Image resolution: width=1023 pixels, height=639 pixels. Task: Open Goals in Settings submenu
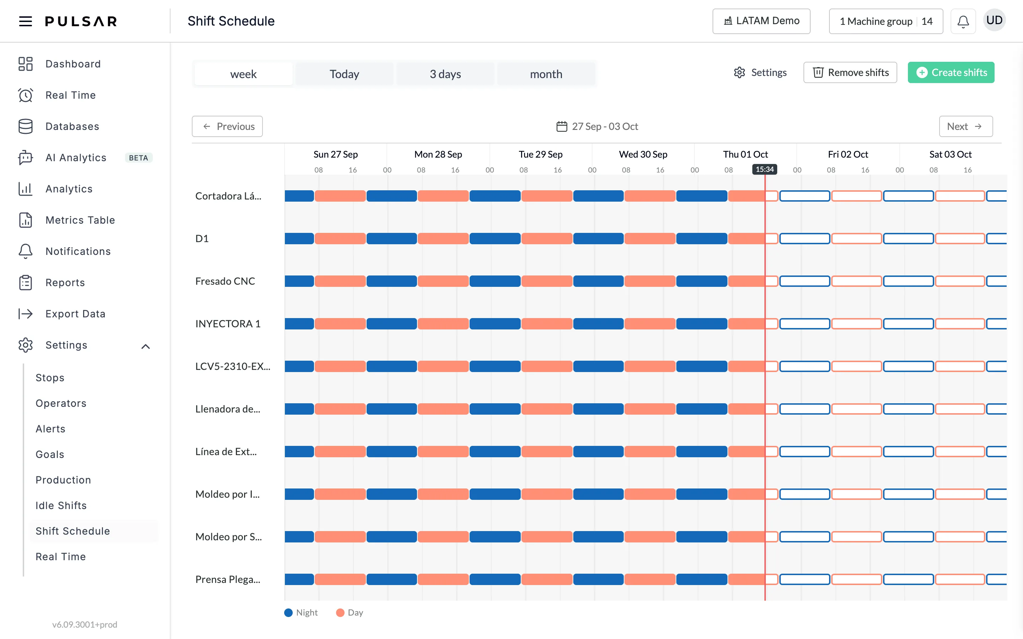coord(50,454)
